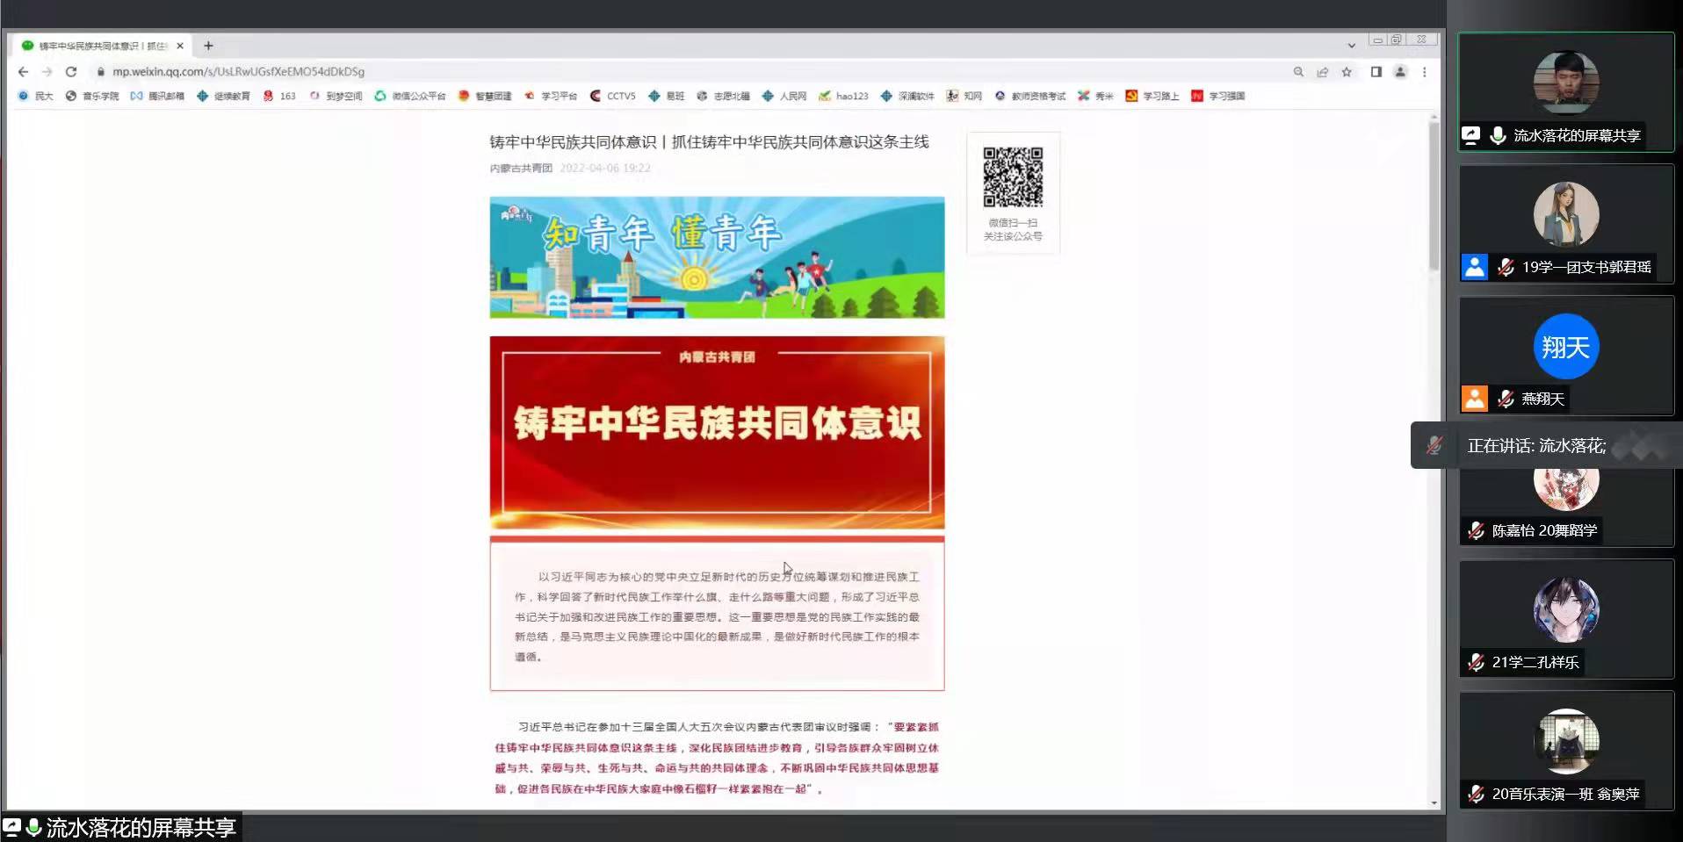
Task: Open the CCTV5 bookmark
Action: tap(613, 96)
